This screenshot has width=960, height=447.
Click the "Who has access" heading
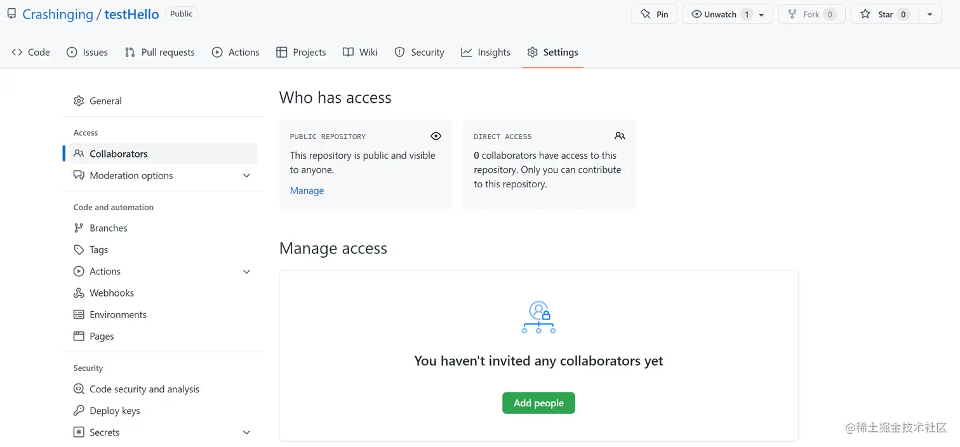(x=335, y=98)
